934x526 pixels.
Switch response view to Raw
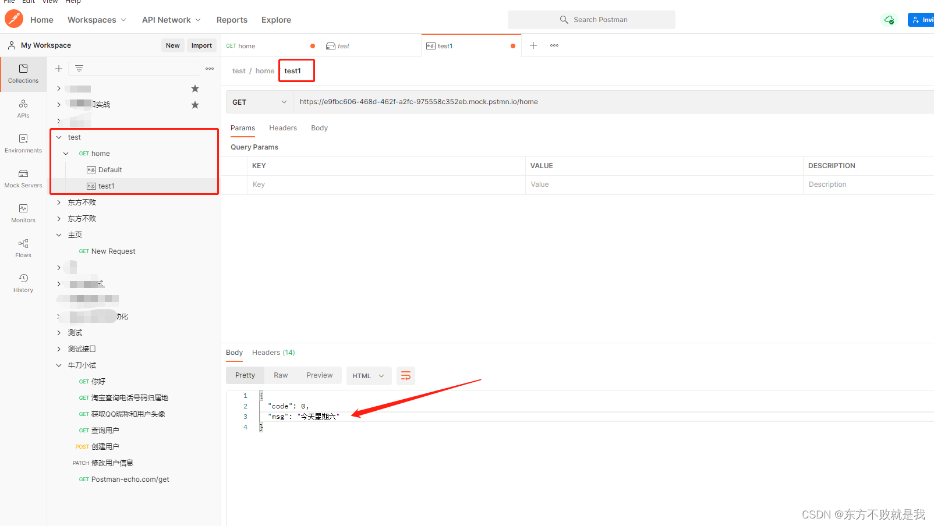pos(281,375)
